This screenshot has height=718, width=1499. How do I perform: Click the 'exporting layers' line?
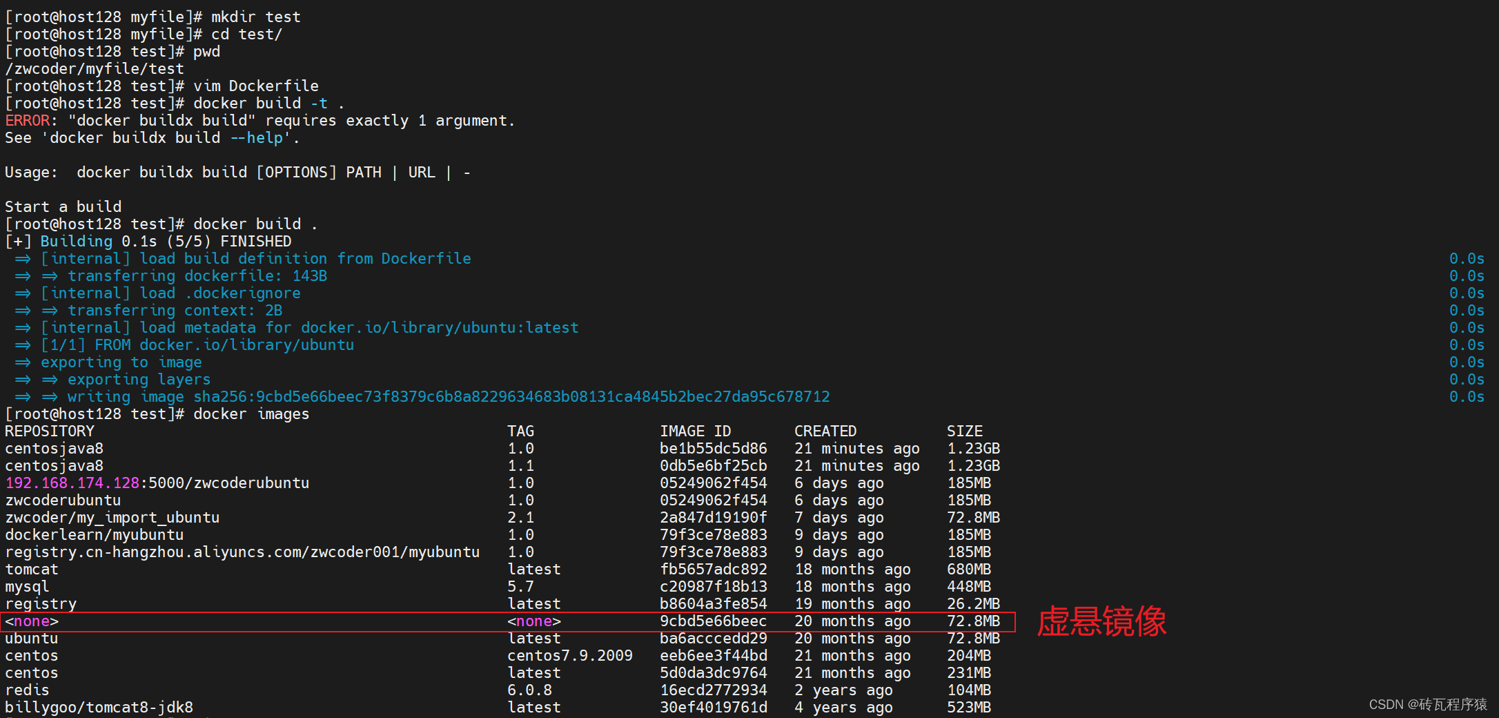point(112,379)
